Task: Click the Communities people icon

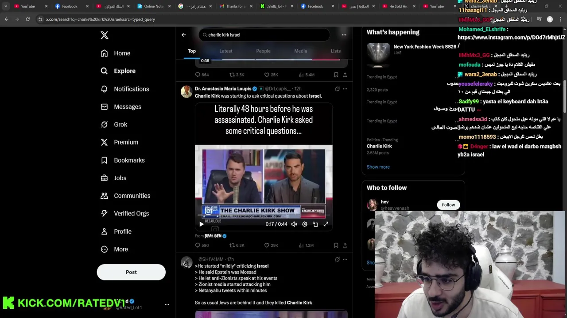Action: 104,196
